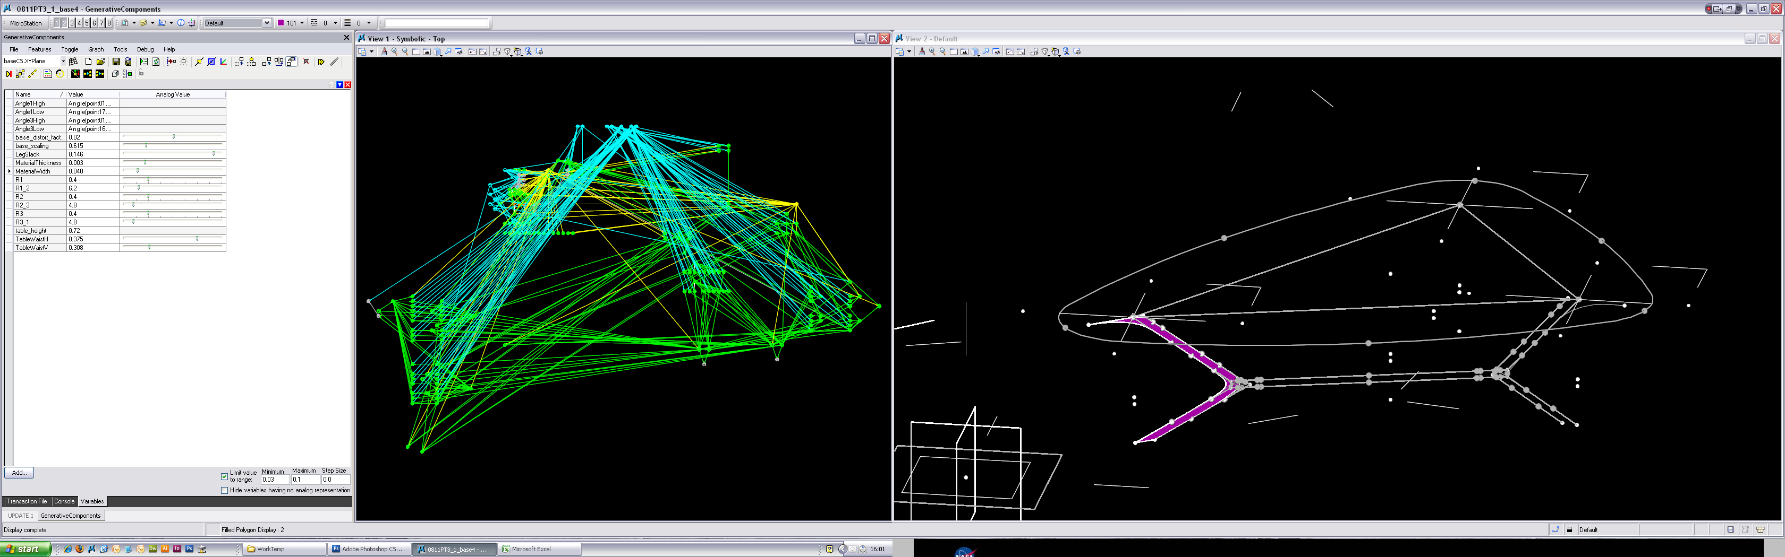Open file using the yellow folder icon
The width and height of the screenshot is (1785, 557).
coord(100,62)
